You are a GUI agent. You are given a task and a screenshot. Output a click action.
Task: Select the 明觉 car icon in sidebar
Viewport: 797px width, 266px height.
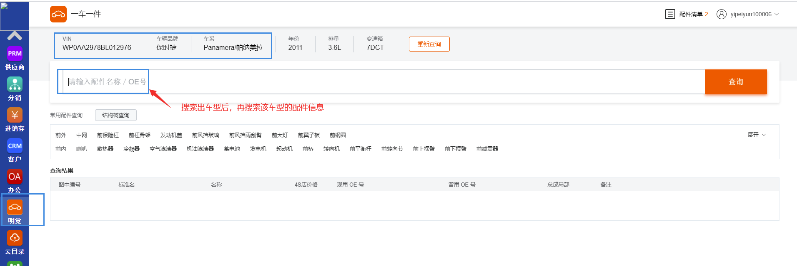15,208
